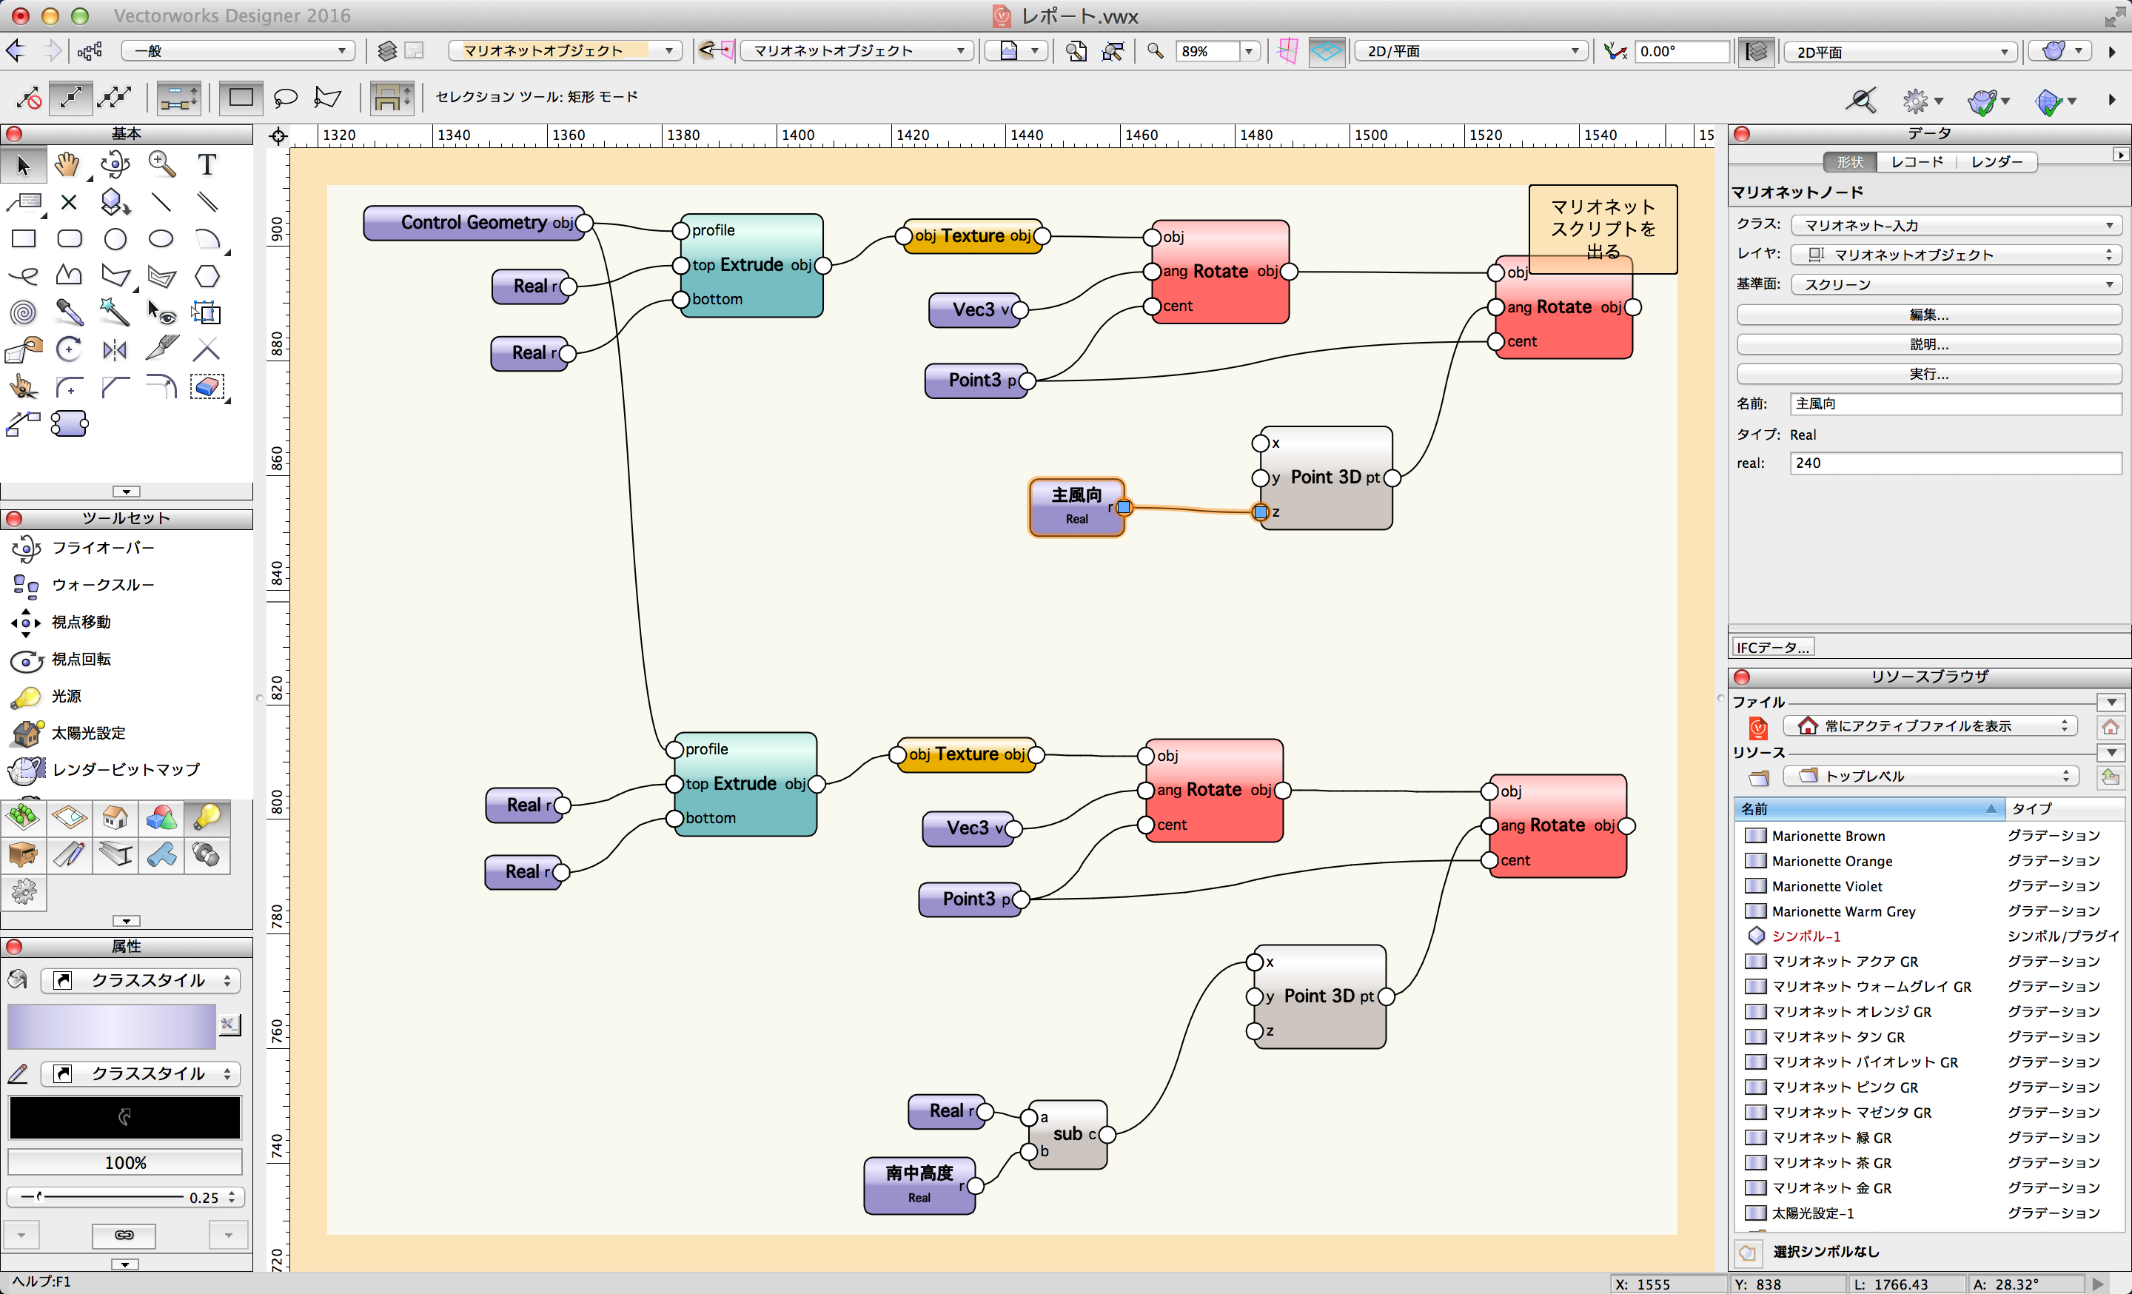Select the Regular Polygon tool
This screenshot has height=1294, width=2132.
(x=207, y=276)
